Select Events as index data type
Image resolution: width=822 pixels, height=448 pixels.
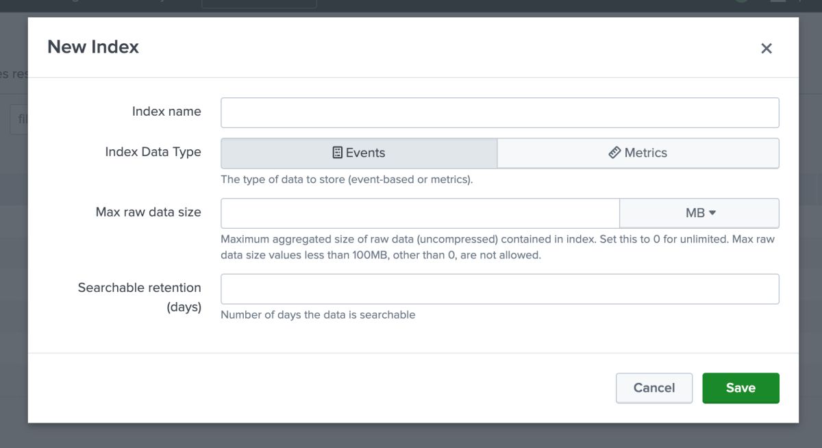coord(359,153)
